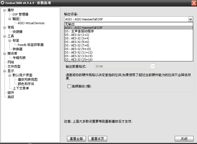The width and height of the screenshot is (197, 144).
Task: Open the 播放 page in tree
Action: (x=11, y=10)
